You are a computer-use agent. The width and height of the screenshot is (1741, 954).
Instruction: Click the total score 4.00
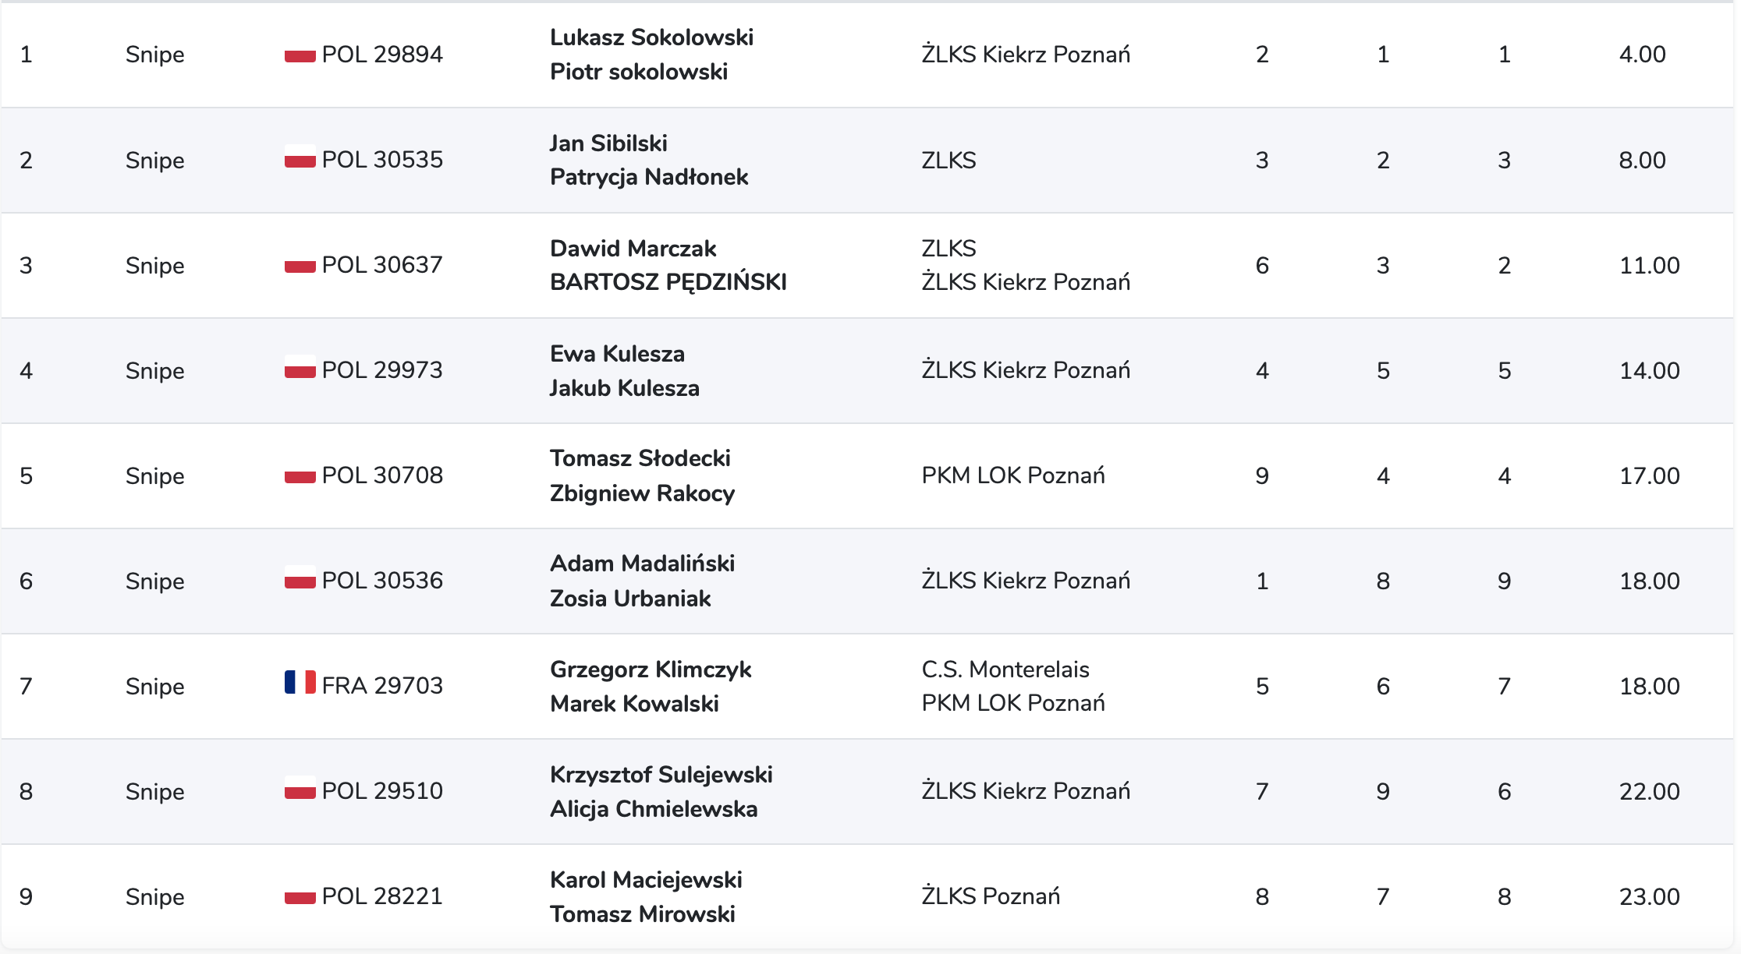tap(1642, 55)
